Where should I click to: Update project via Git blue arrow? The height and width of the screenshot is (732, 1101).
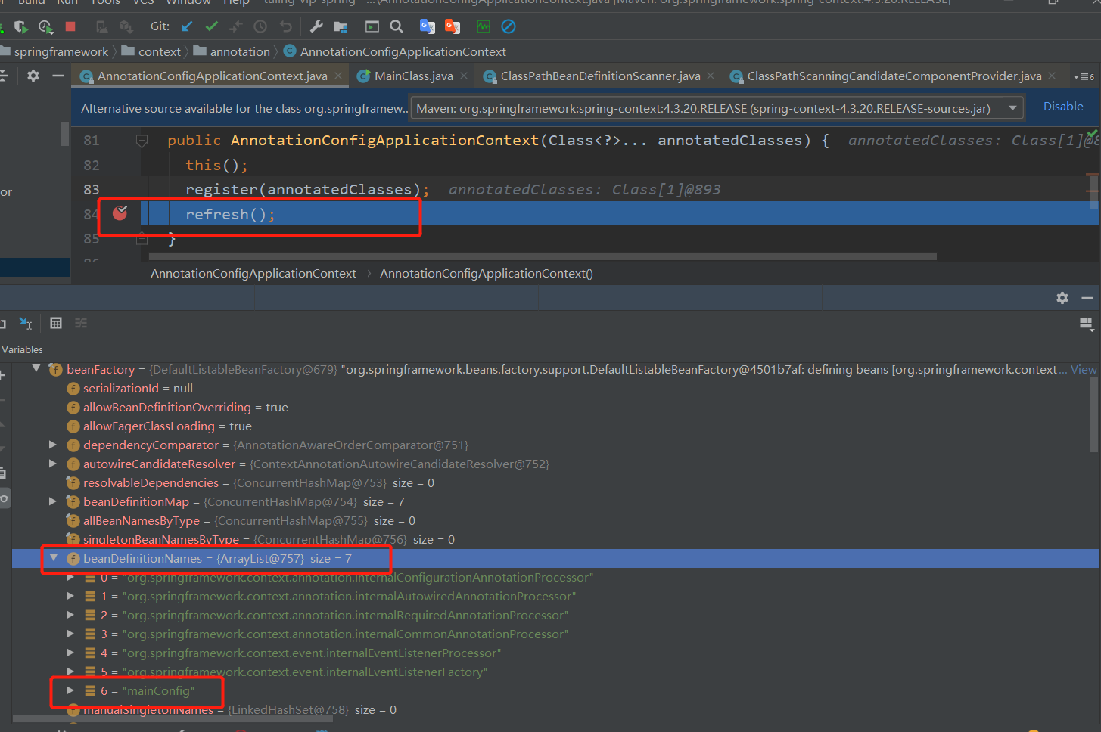point(187,26)
